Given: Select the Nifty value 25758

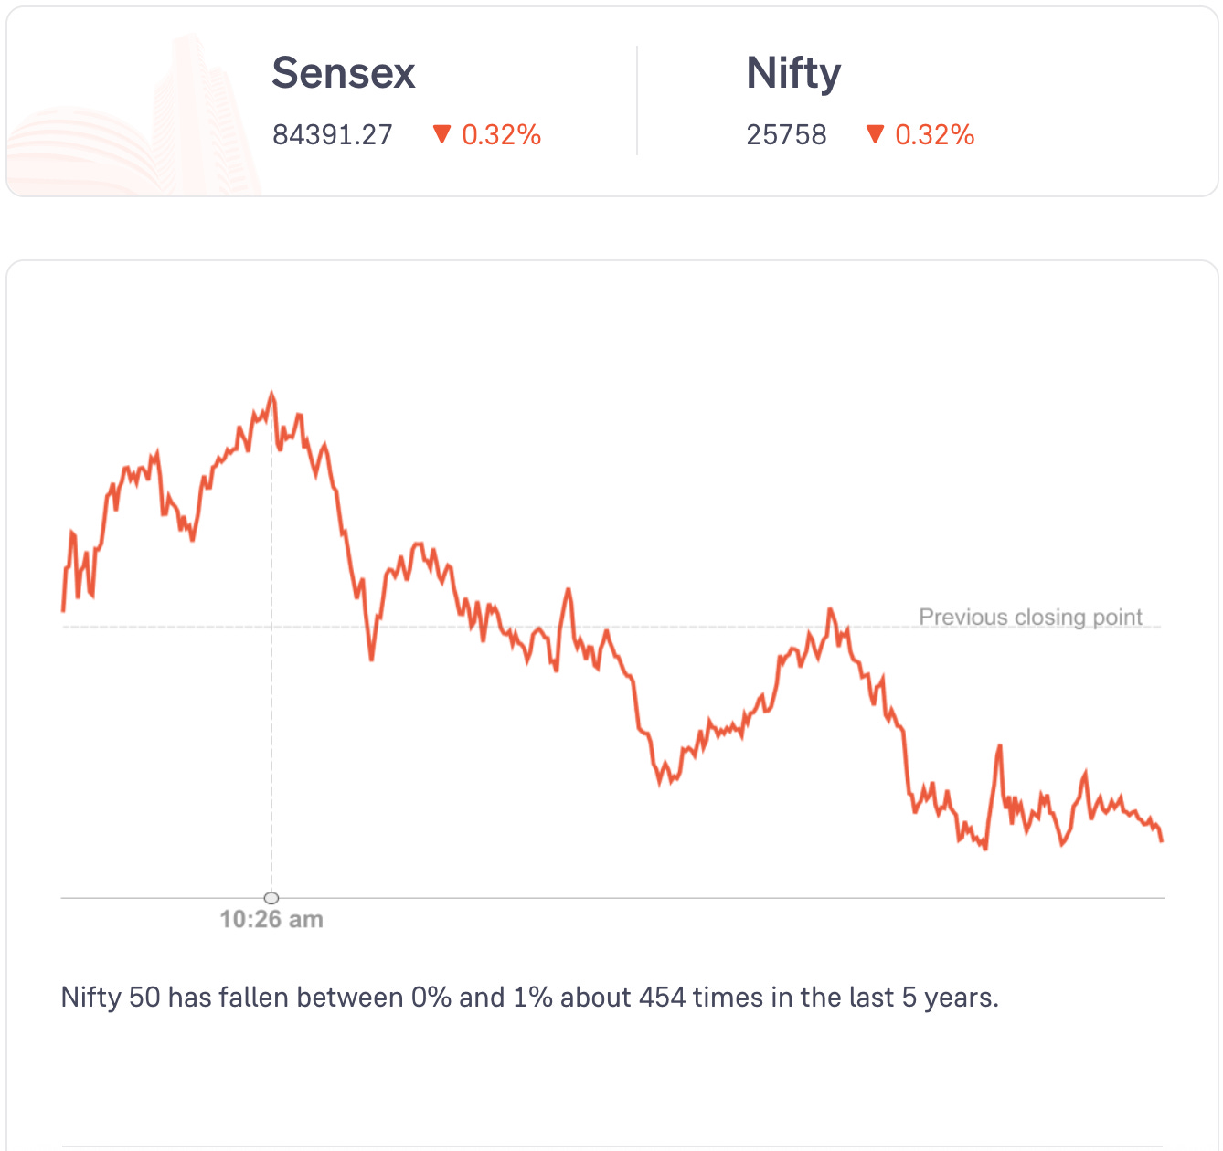Looking at the screenshot, I should pos(786,135).
